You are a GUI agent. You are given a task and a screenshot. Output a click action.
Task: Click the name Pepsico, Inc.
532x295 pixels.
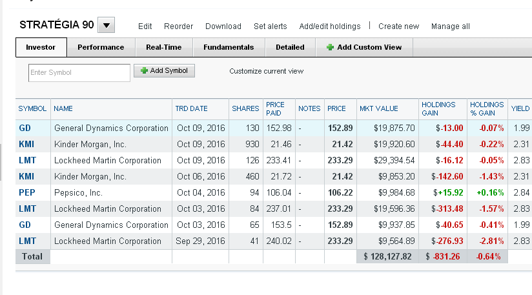pos(78,193)
